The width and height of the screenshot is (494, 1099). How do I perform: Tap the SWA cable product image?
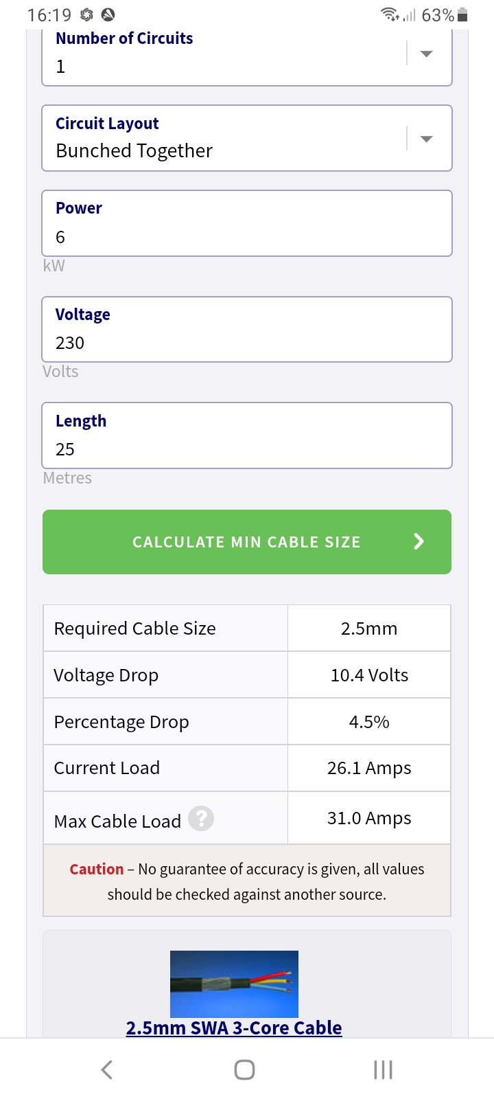point(234,984)
